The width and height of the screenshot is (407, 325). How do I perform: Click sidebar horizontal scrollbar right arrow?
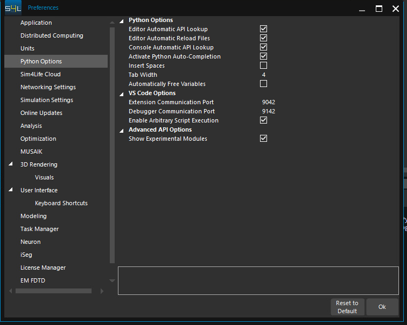[102, 291]
